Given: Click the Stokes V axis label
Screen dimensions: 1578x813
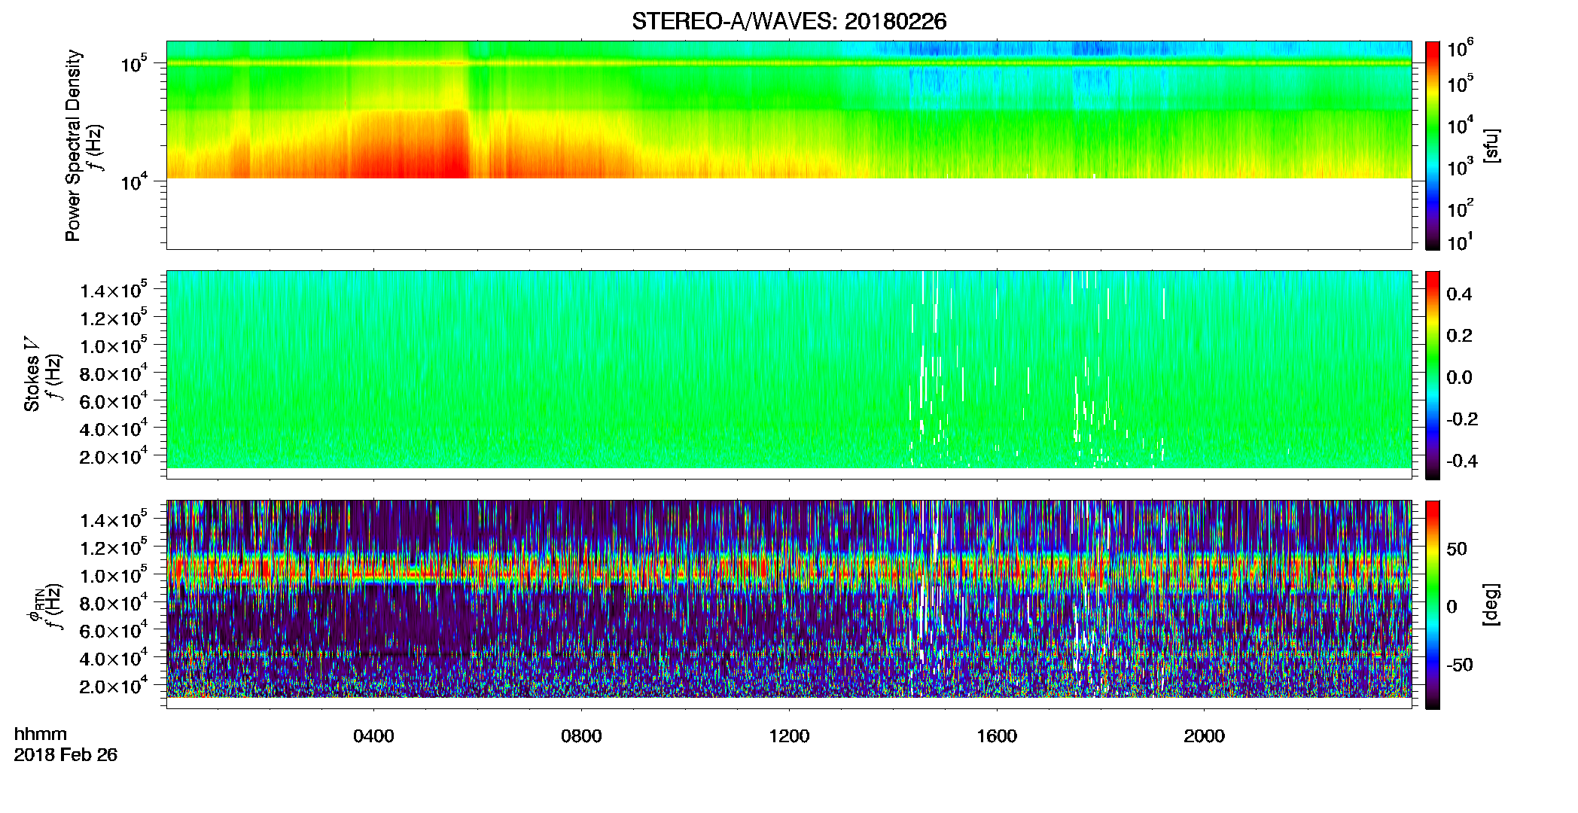Looking at the screenshot, I should [32, 374].
